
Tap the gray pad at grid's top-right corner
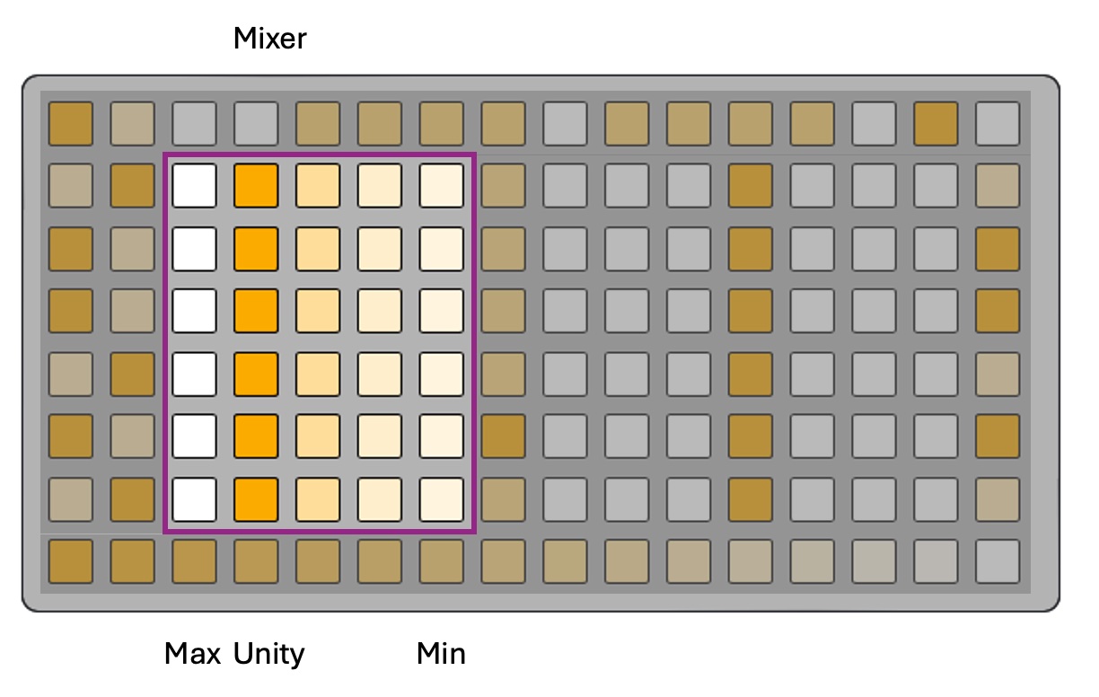(x=998, y=124)
